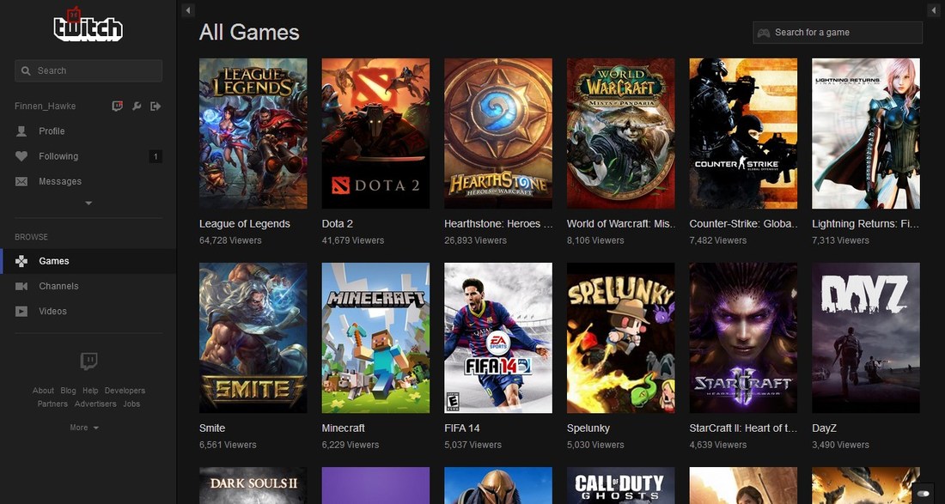This screenshot has height=504, width=945.
Task: Select Games in the Browse section
Action: pos(54,261)
